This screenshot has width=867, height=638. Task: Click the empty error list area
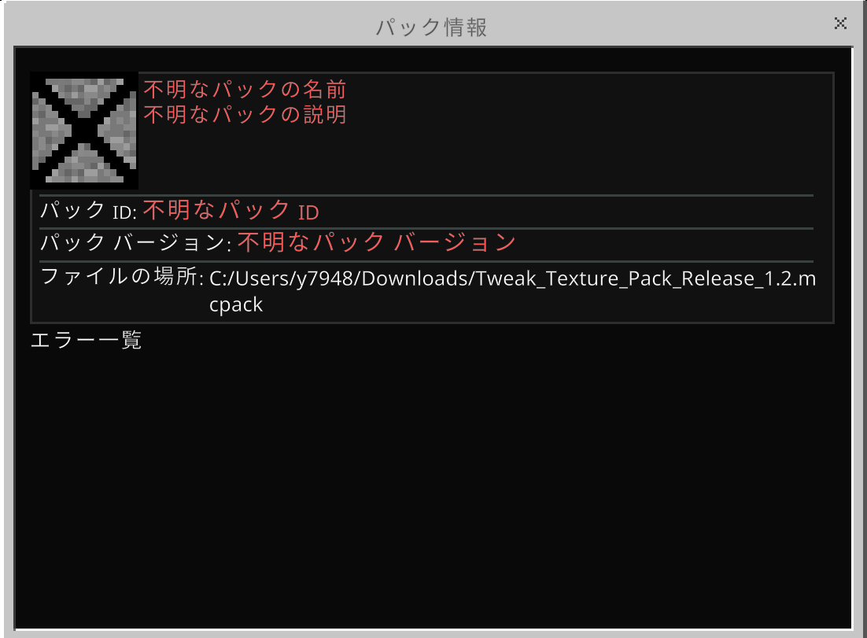[x=433, y=488]
